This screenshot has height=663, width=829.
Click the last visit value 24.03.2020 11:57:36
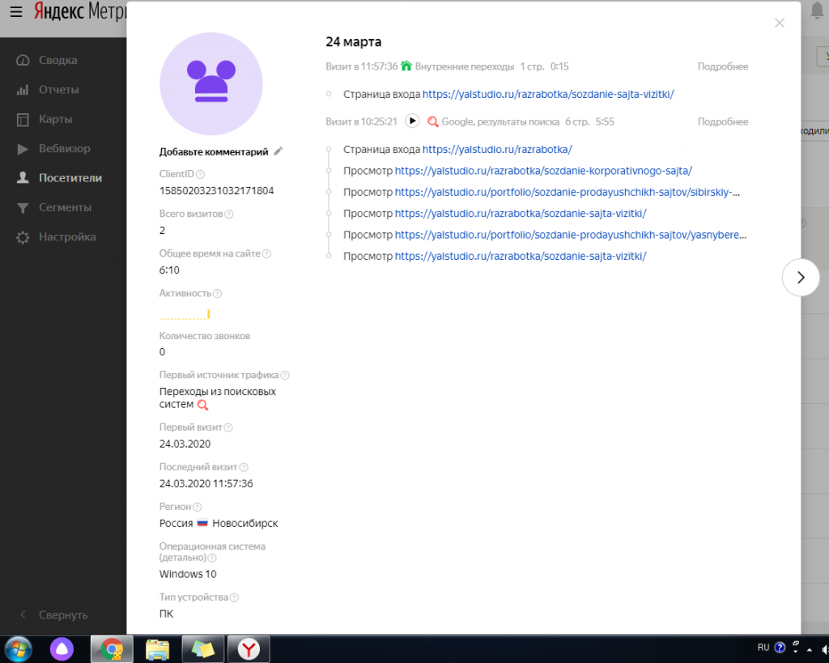(x=206, y=484)
